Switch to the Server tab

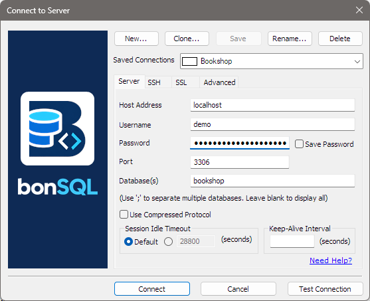point(130,82)
